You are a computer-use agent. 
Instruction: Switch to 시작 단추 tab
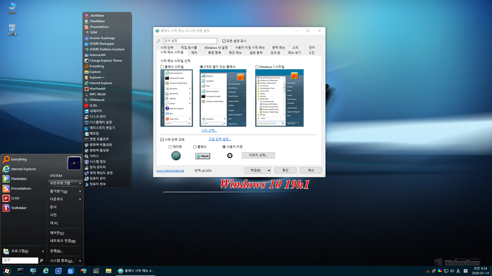pyautogui.click(x=167, y=48)
